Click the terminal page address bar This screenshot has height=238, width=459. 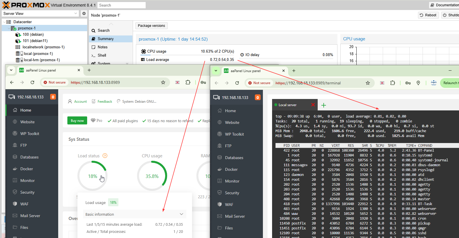308,83
